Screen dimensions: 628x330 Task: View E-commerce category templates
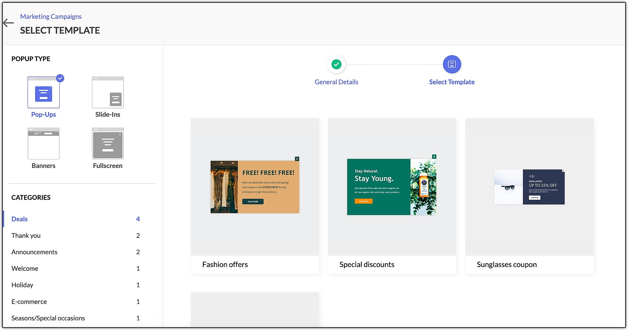click(76, 302)
